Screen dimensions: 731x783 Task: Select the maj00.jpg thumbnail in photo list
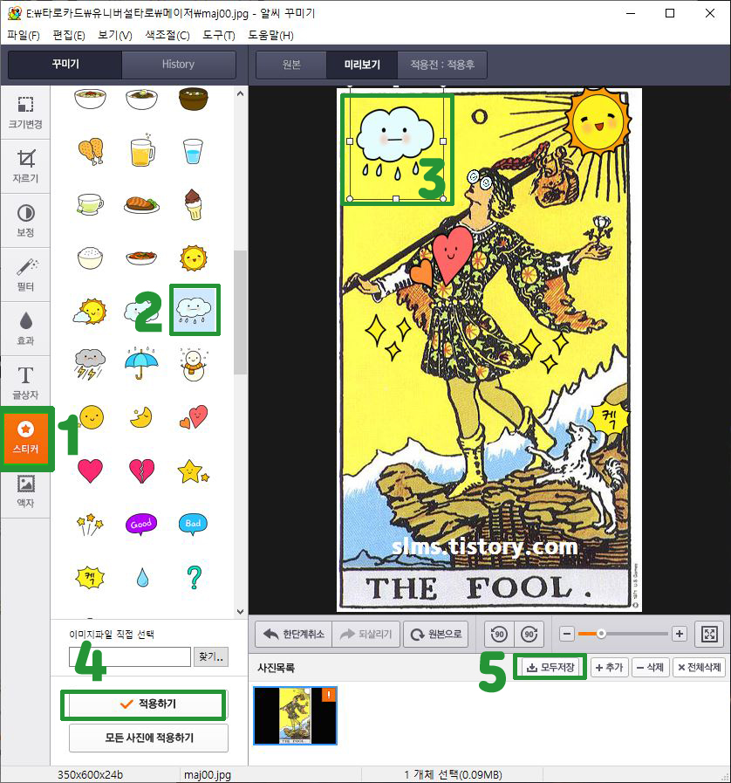click(x=296, y=716)
